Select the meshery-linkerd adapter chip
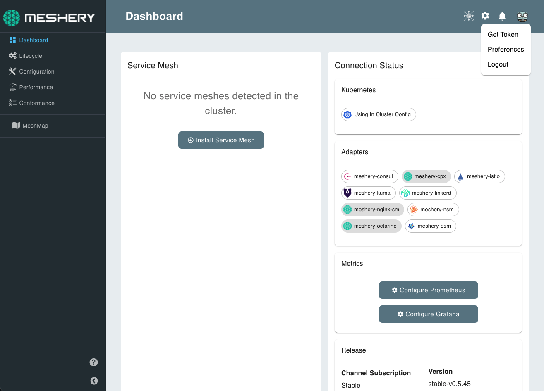Screen dimensions: 544x391 (427, 193)
